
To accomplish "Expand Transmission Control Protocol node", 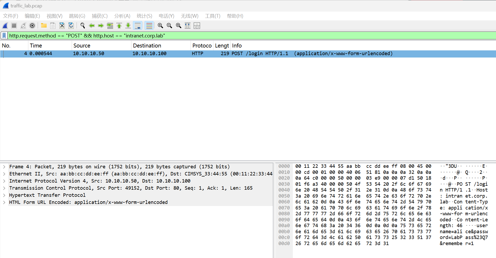I will pyautogui.click(x=4, y=188).
